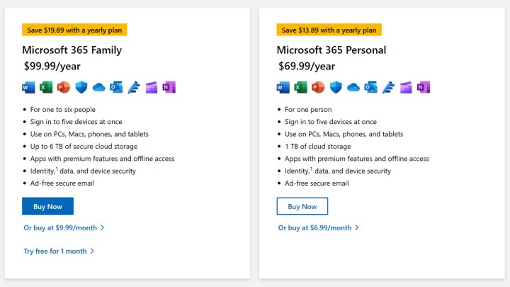Click the Word icon under Microsoft 365 Personal
The width and height of the screenshot is (510, 287).
[283, 87]
